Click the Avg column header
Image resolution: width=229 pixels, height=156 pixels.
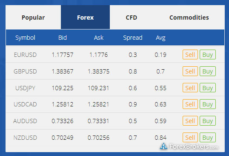[160, 38]
